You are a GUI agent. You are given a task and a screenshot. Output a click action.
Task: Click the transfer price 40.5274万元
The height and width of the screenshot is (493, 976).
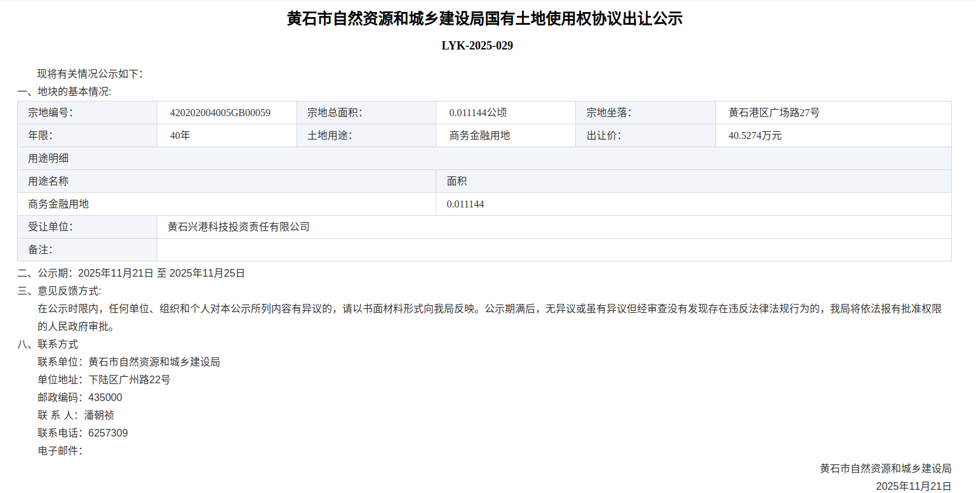[755, 136]
